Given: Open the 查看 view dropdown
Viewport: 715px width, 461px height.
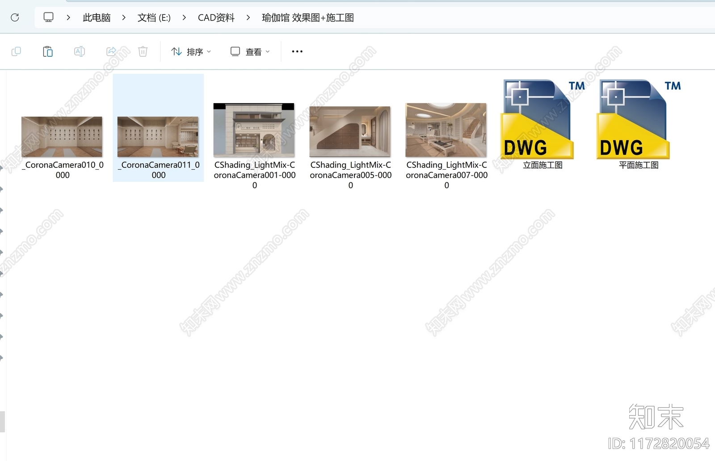Looking at the screenshot, I should tap(250, 52).
